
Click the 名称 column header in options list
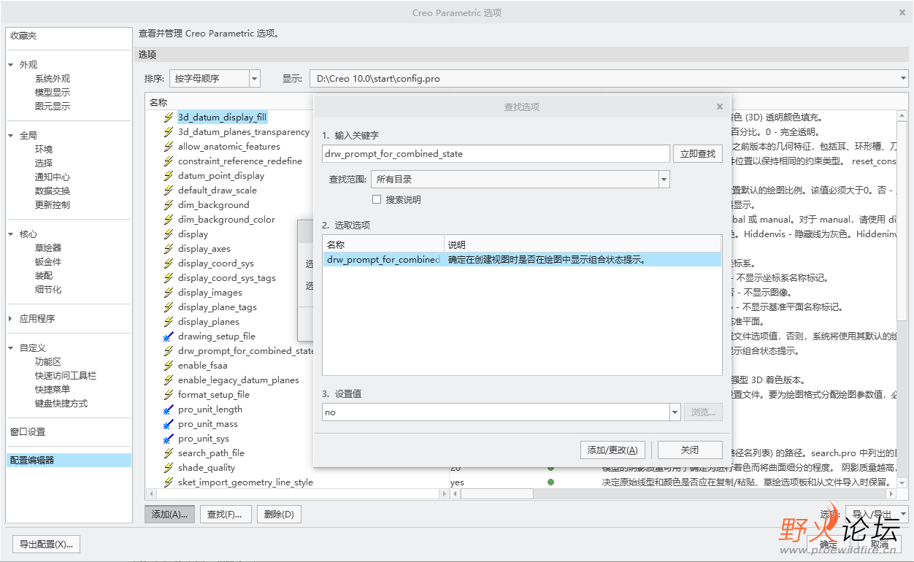158,103
